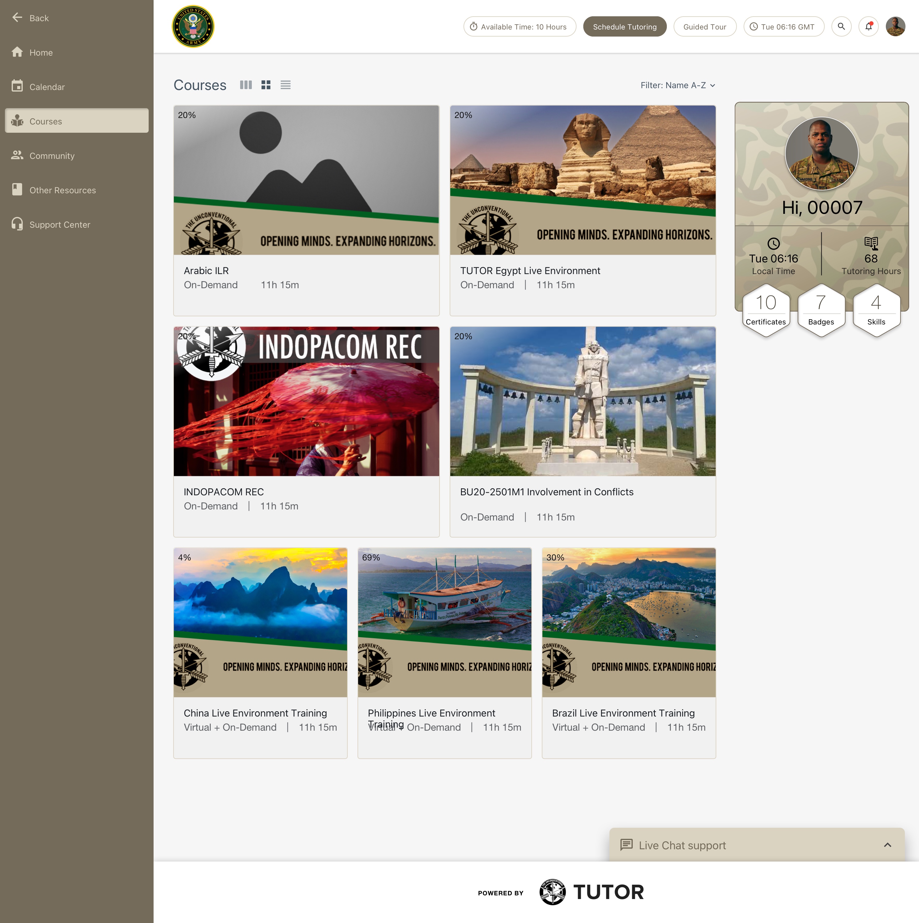The height and width of the screenshot is (923, 919).
Task: Go to Community section
Action: 76,156
